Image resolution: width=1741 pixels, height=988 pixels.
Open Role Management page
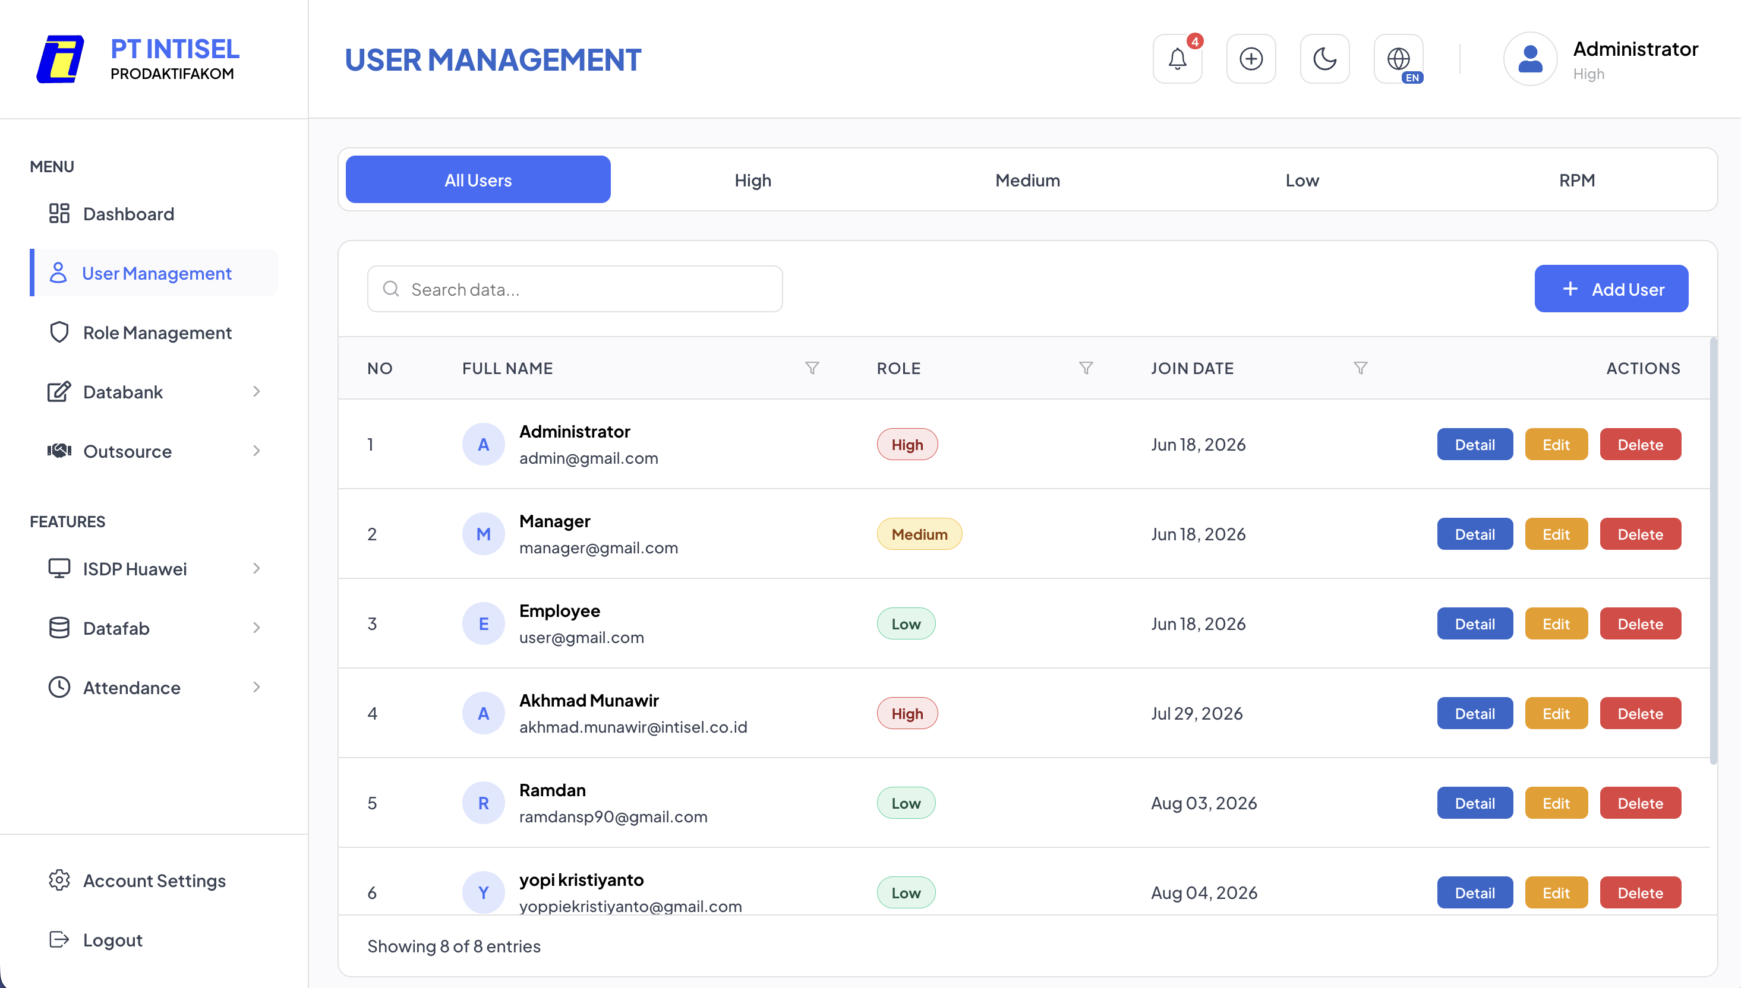tap(153, 332)
